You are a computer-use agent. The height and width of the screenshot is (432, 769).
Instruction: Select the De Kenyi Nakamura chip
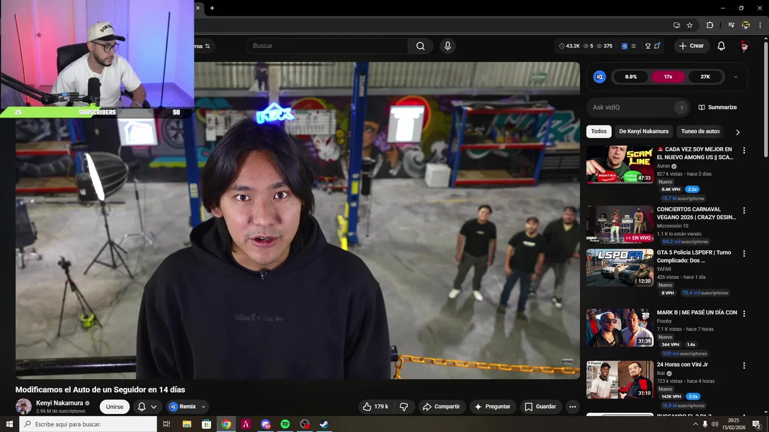643,131
